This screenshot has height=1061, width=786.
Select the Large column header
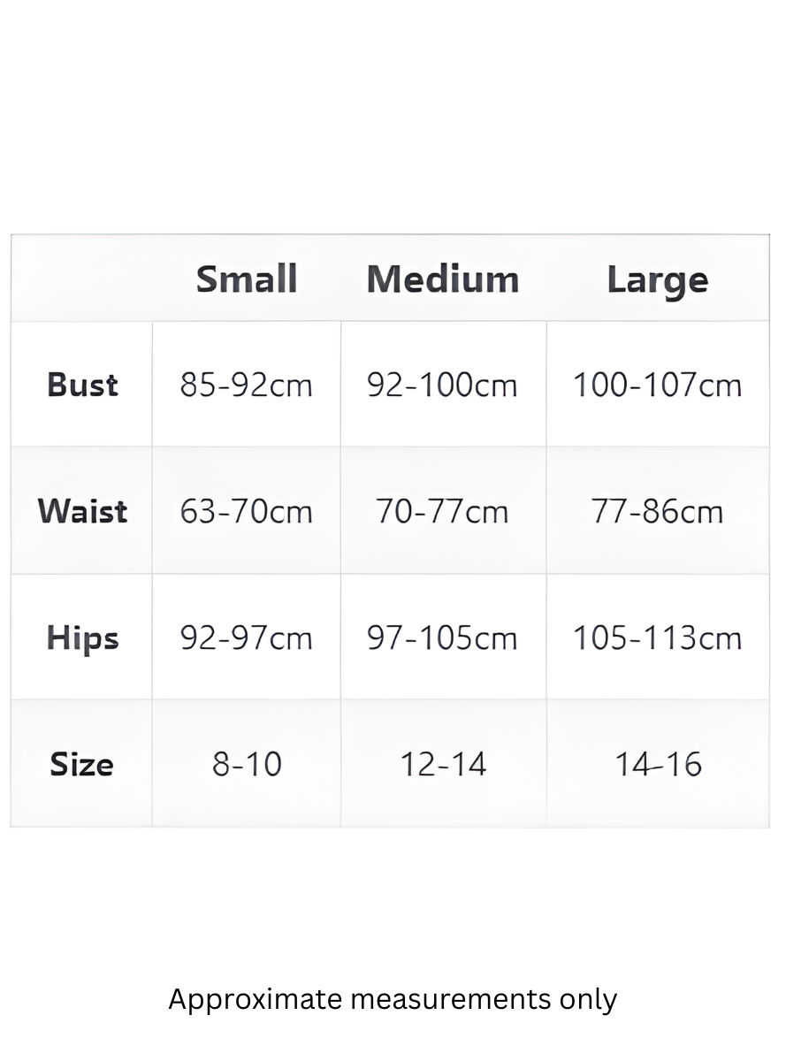(x=658, y=279)
